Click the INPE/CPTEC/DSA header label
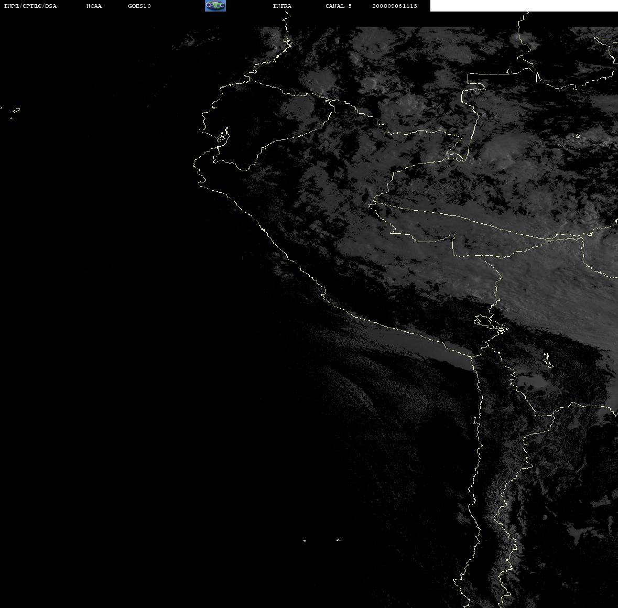This screenshot has width=618, height=608. [30, 6]
